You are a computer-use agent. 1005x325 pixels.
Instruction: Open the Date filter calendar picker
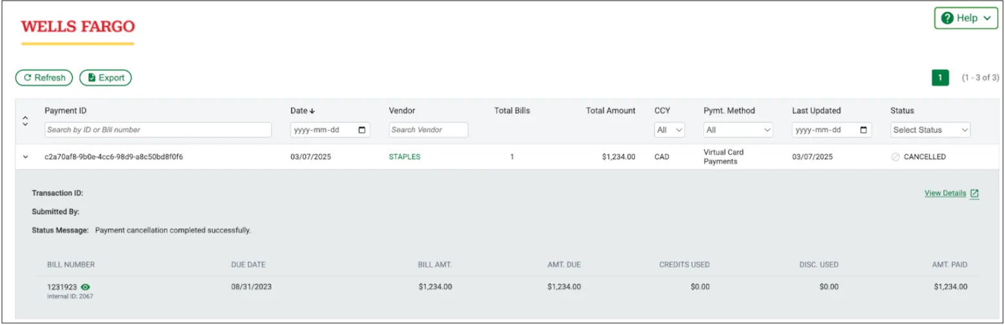coord(362,129)
